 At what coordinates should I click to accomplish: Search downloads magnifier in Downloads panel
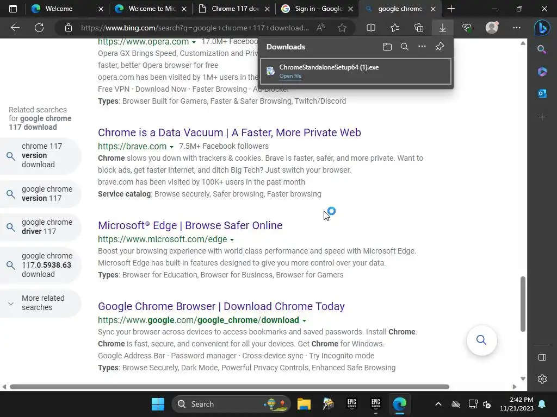point(404,47)
